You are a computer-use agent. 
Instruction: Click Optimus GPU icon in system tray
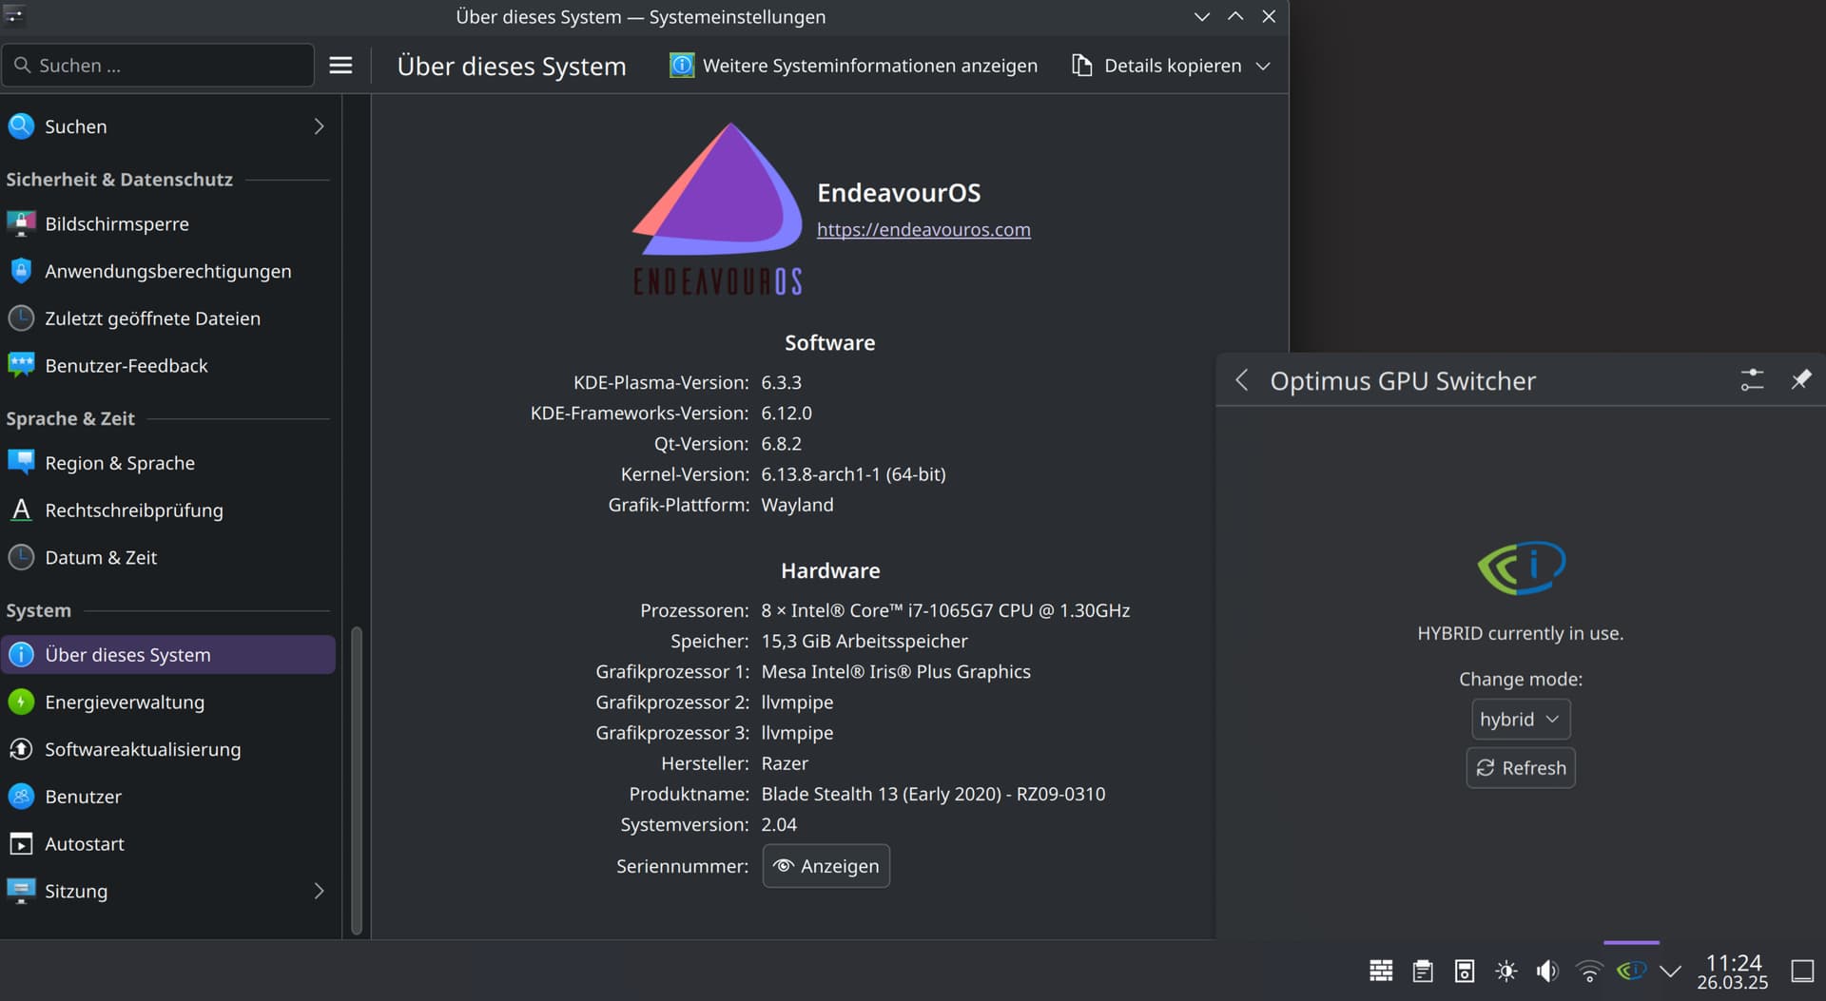(1631, 971)
